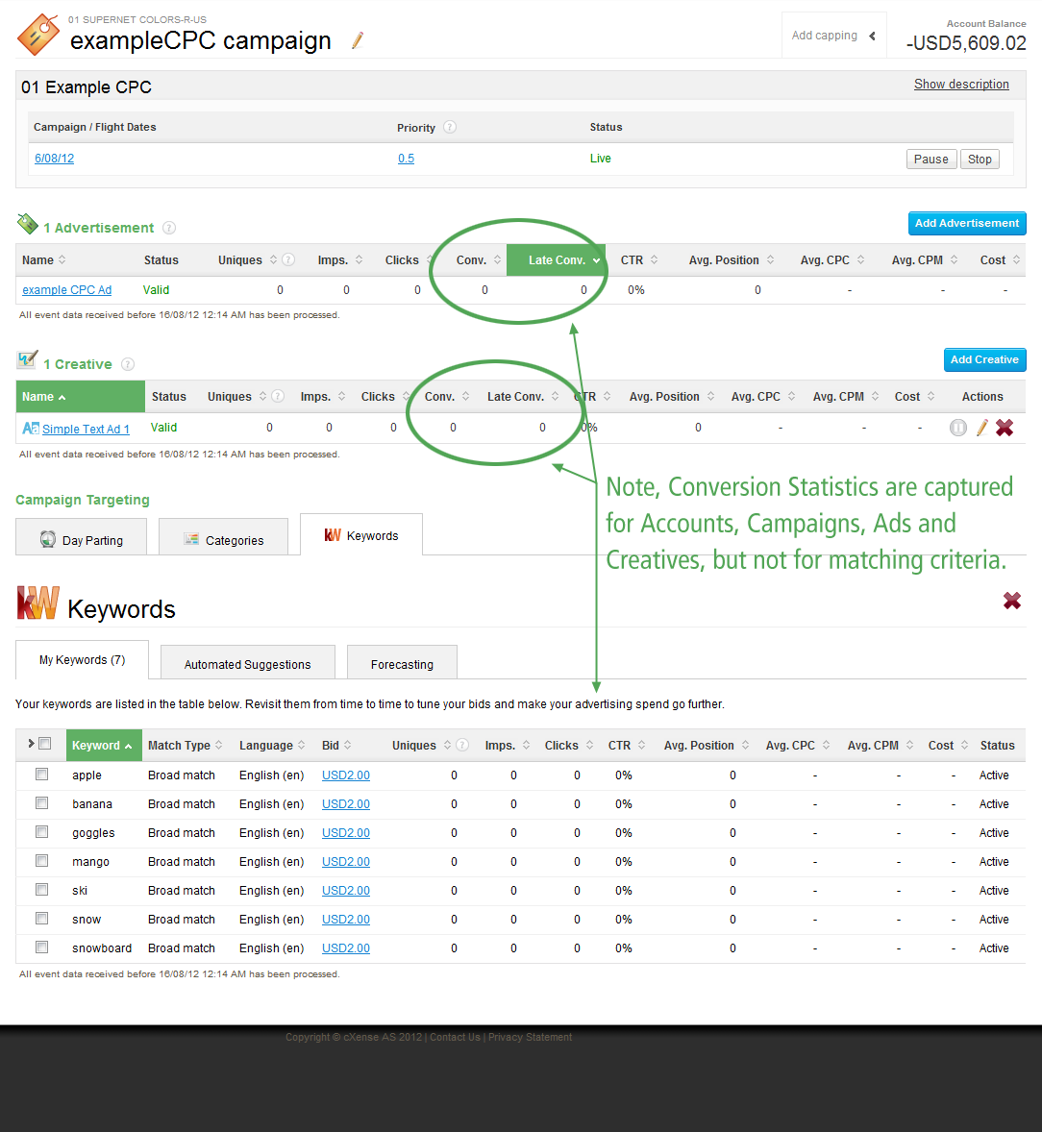This screenshot has height=1132, width=1042.
Task: Select checkbox for mango keyword
Action: [x=42, y=861]
